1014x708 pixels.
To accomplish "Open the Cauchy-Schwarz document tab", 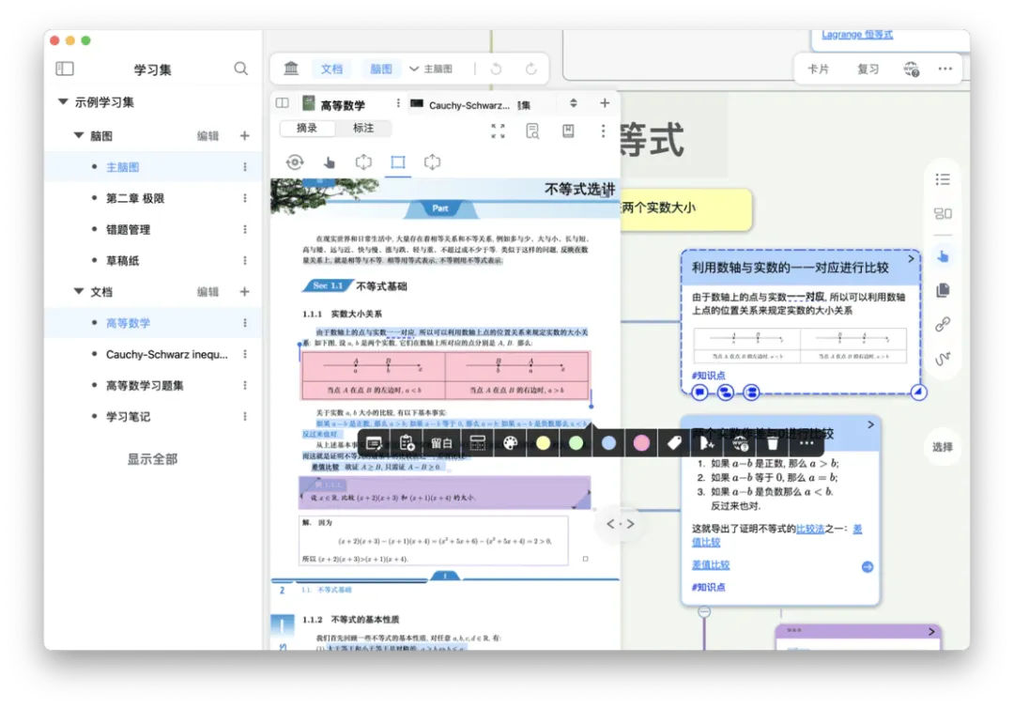I will (x=469, y=105).
